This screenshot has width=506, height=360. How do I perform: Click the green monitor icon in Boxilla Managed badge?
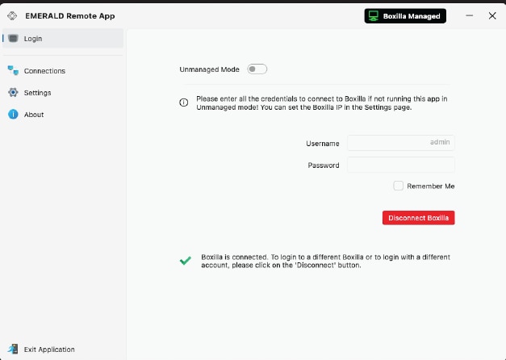(x=374, y=16)
